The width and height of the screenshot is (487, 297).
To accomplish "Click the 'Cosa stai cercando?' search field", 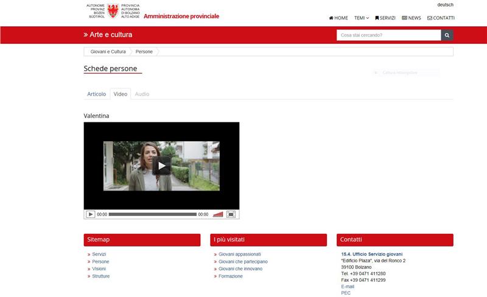I will 388,35.
